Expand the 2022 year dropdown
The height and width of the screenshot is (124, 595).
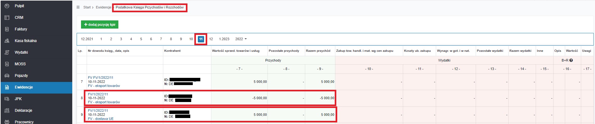(241, 39)
